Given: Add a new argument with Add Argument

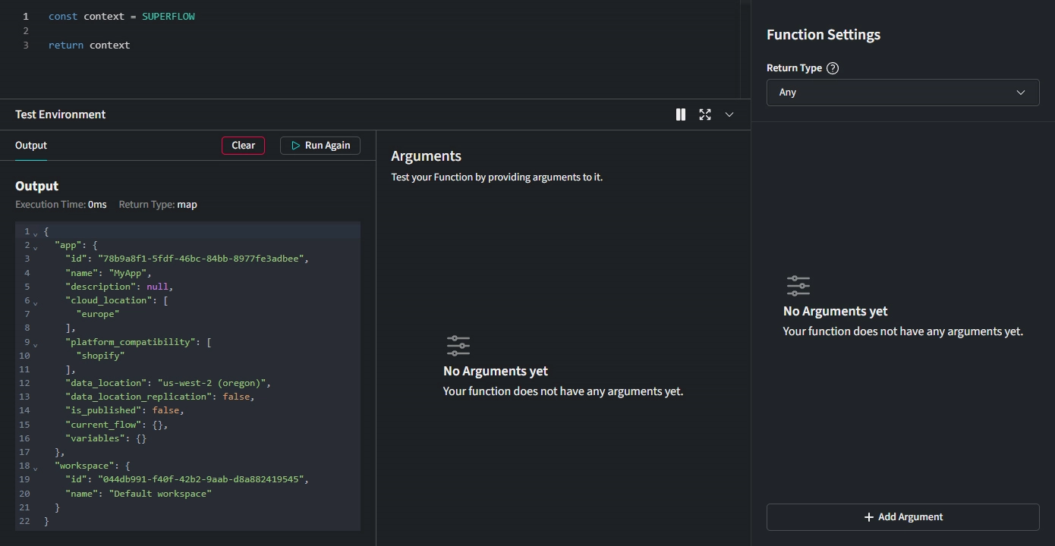Looking at the screenshot, I should point(902,517).
